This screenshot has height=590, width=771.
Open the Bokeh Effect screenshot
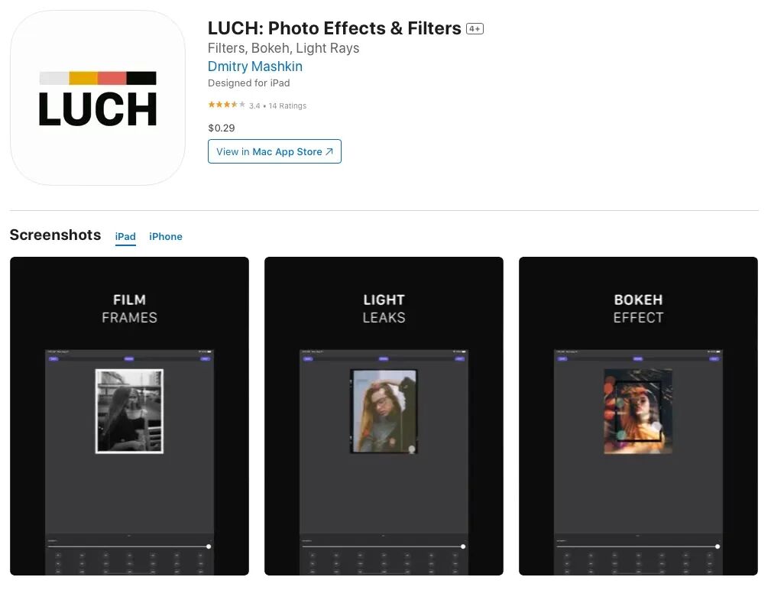point(638,416)
